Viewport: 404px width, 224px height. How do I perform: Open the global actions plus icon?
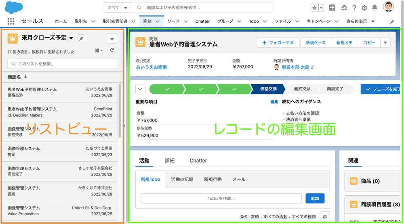332,8
